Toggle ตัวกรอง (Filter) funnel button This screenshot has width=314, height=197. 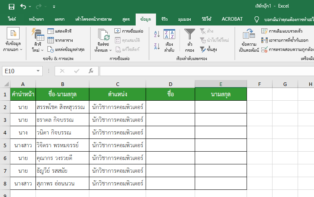190,40
